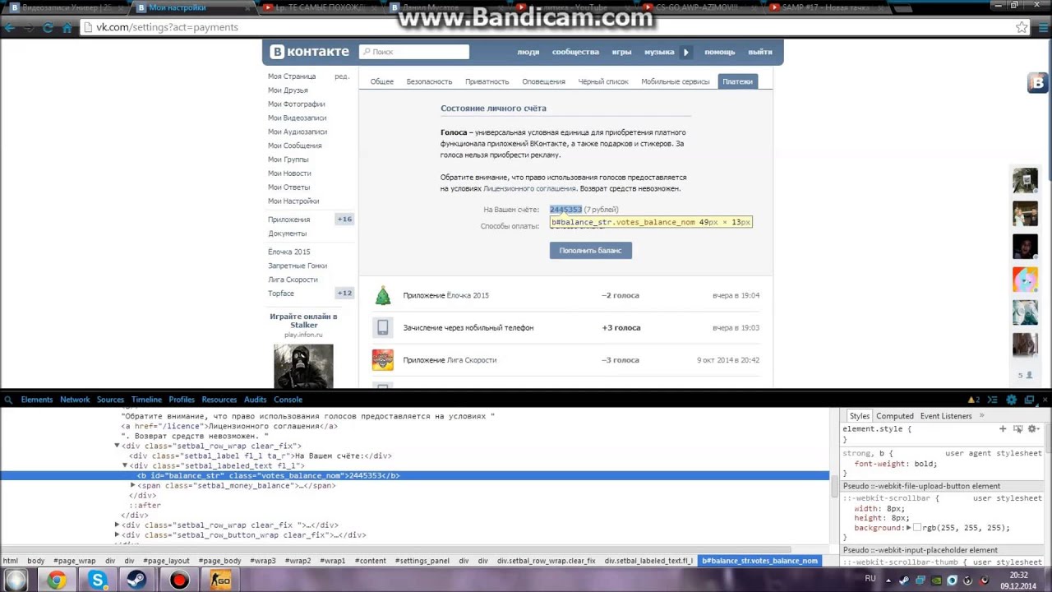Click the top friend avatar in right strip

click(x=1025, y=180)
